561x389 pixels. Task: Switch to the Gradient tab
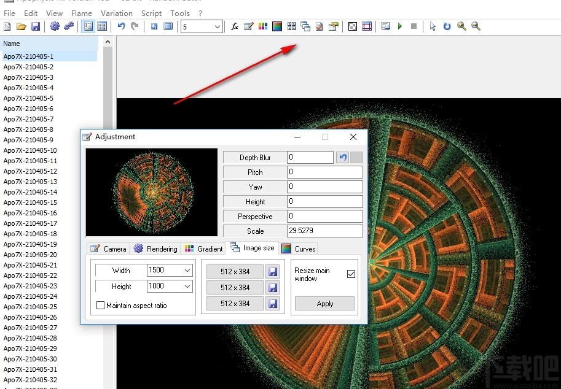click(x=203, y=248)
